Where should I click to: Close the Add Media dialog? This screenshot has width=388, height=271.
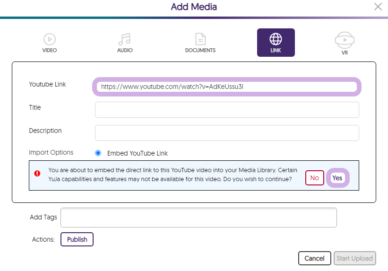tap(378, 7)
